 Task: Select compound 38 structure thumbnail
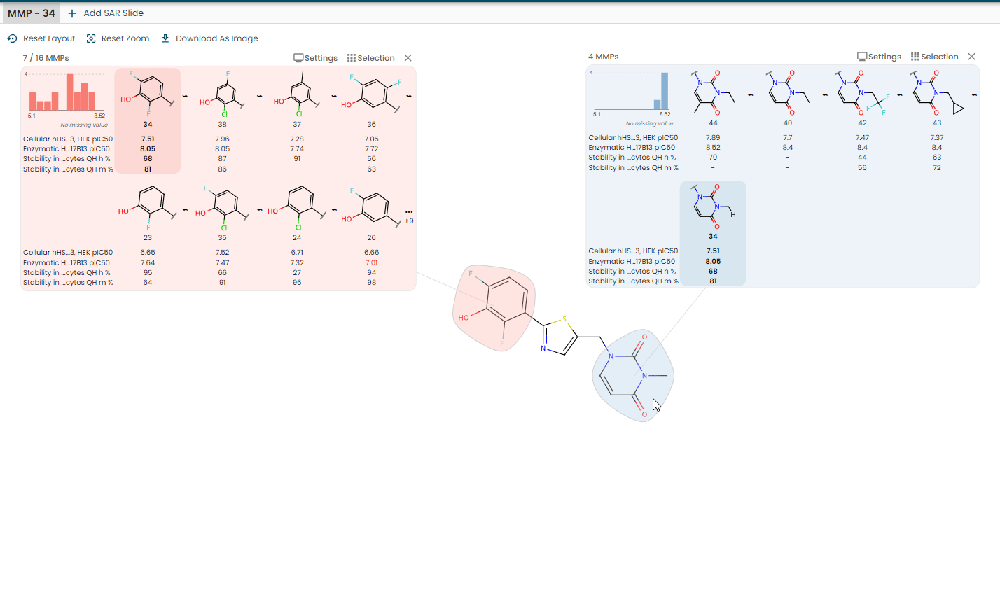pyautogui.click(x=223, y=93)
